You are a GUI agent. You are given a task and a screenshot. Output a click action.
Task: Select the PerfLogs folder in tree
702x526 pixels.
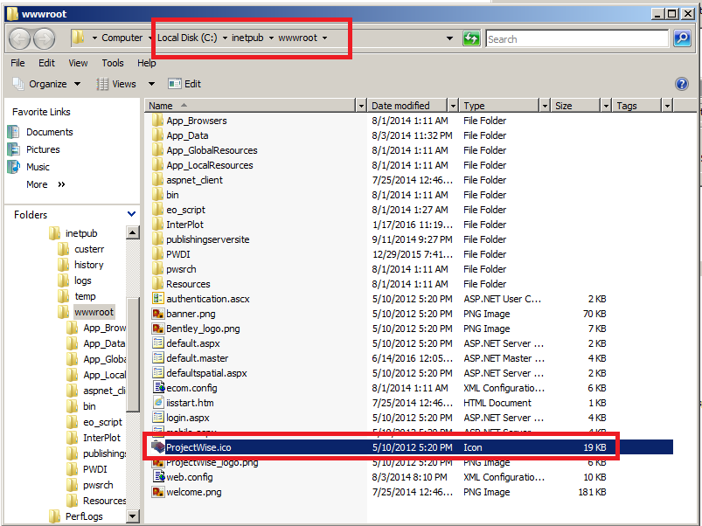[x=84, y=516]
